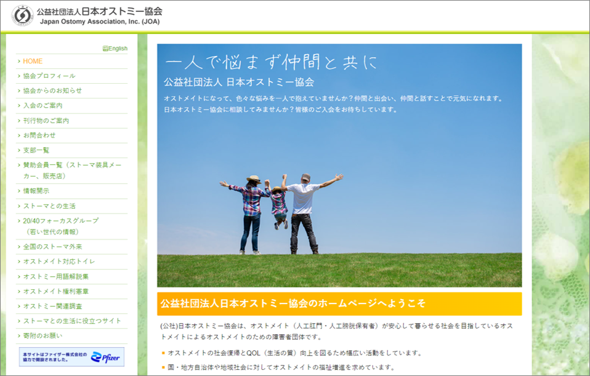Open ストーマとの生活 page
This screenshot has height=376, width=590.
click(49, 206)
